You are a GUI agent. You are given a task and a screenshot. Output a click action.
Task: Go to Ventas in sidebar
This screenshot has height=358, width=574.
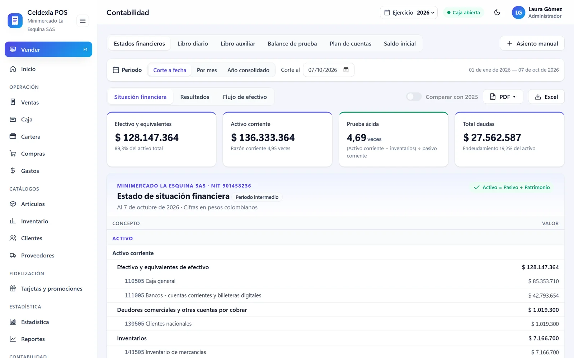(48, 102)
